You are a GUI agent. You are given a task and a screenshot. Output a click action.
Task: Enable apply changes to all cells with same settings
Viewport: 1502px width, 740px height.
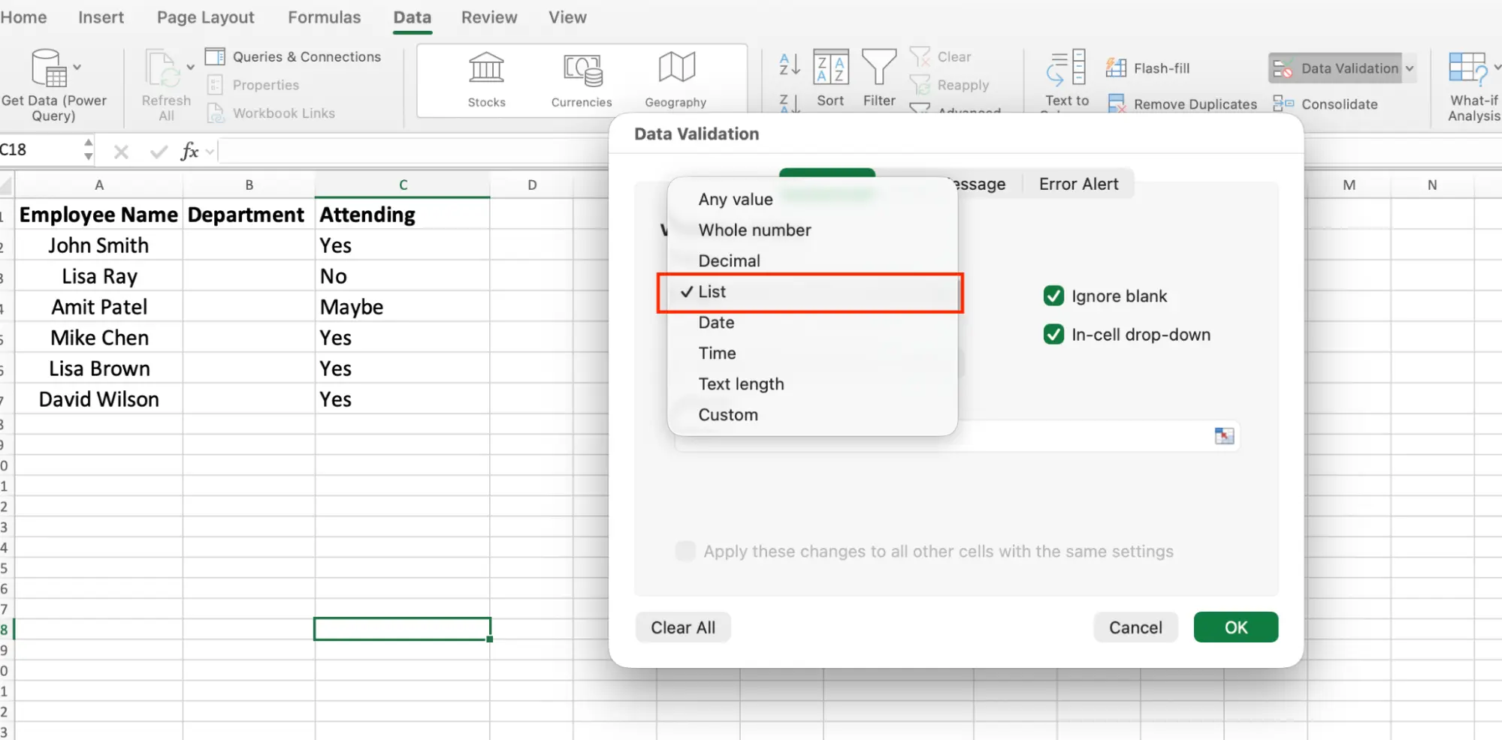[x=685, y=551]
